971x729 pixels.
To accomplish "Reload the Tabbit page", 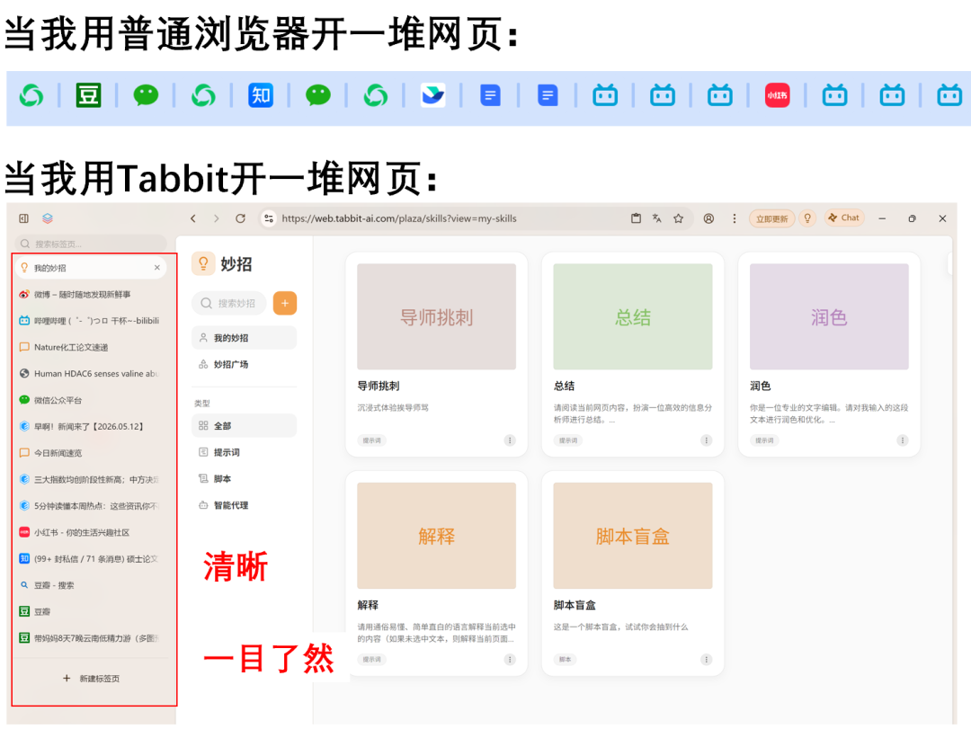I will (x=240, y=218).
